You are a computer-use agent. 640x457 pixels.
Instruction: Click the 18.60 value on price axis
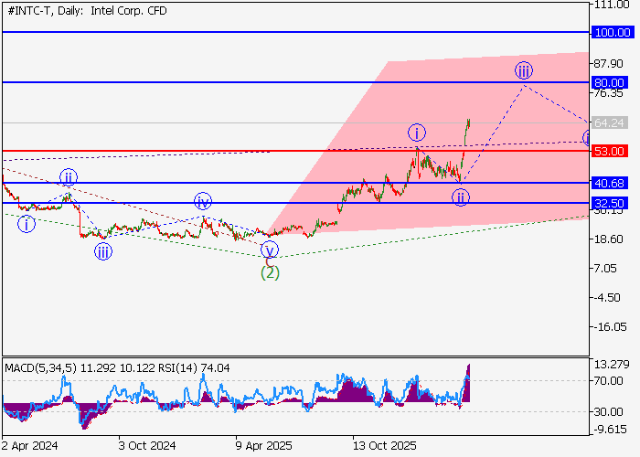click(608, 239)
